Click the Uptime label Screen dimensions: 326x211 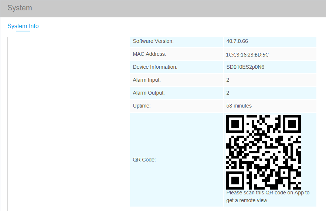click(142, 106)
